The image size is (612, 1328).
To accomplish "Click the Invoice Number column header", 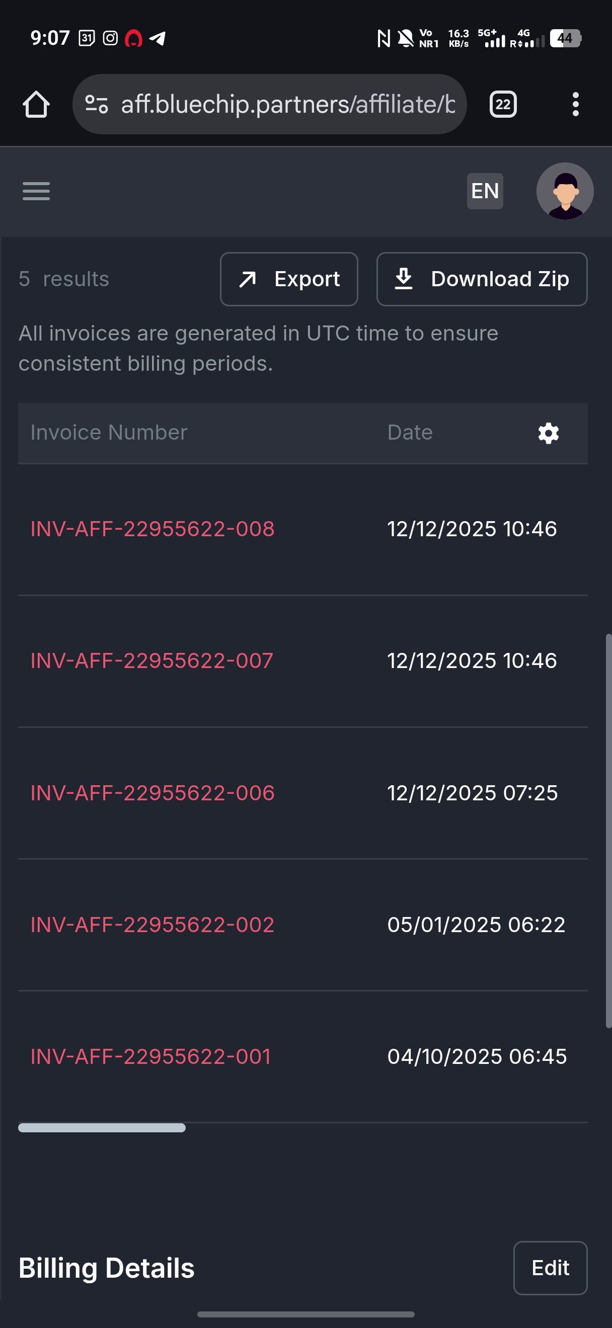I will 109,433.
